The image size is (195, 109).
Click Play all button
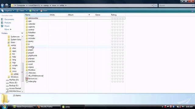tap(34, 11)
